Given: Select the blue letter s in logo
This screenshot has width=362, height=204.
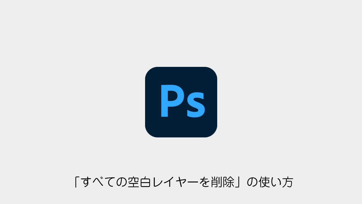Looking at the screenshot, I should pos(195,105).
